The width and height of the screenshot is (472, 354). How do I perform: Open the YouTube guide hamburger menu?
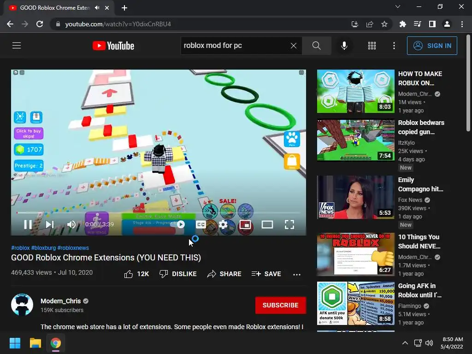click(17, 46)
